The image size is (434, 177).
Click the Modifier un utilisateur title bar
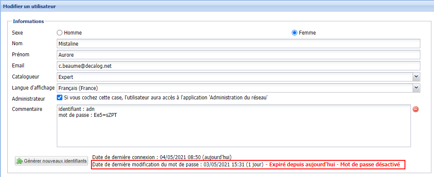[x=30, y=6]
